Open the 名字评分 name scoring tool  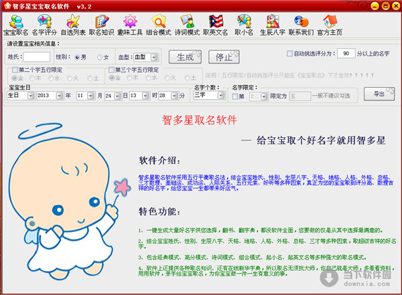click(44, 25)
